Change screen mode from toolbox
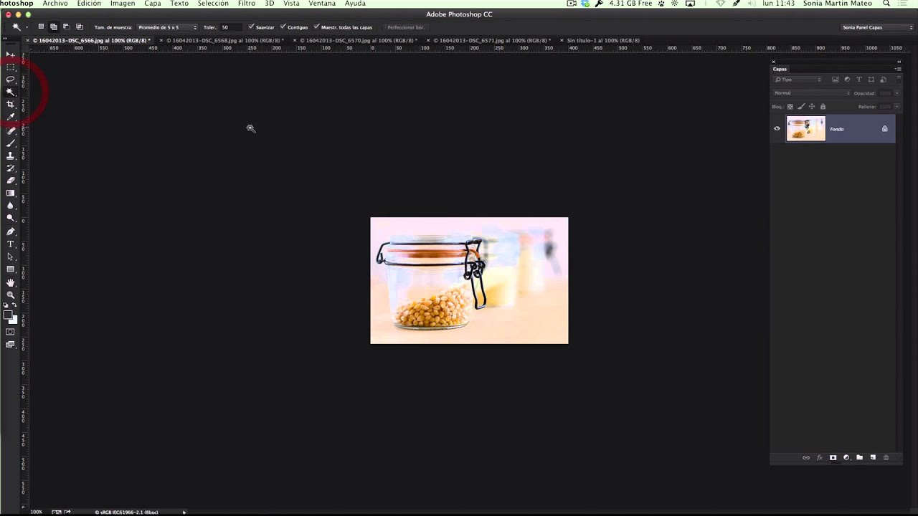918x516 pixels. [x=10, y=345]
